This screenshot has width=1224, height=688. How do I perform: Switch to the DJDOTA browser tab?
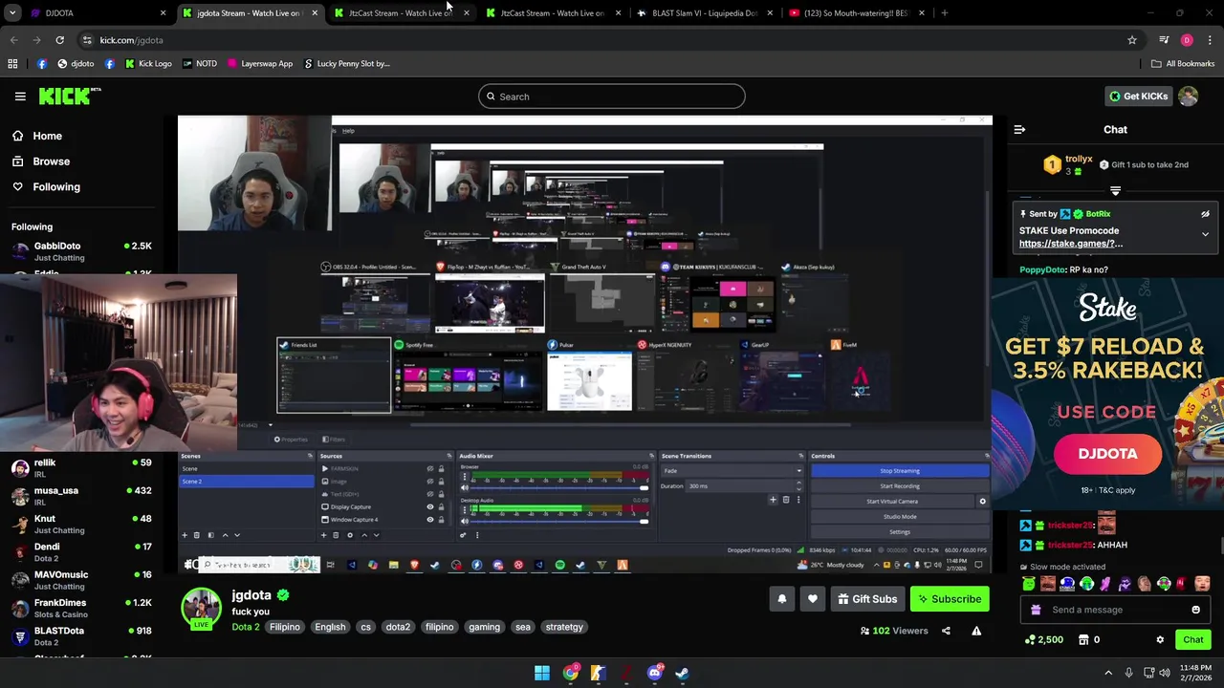96,13
